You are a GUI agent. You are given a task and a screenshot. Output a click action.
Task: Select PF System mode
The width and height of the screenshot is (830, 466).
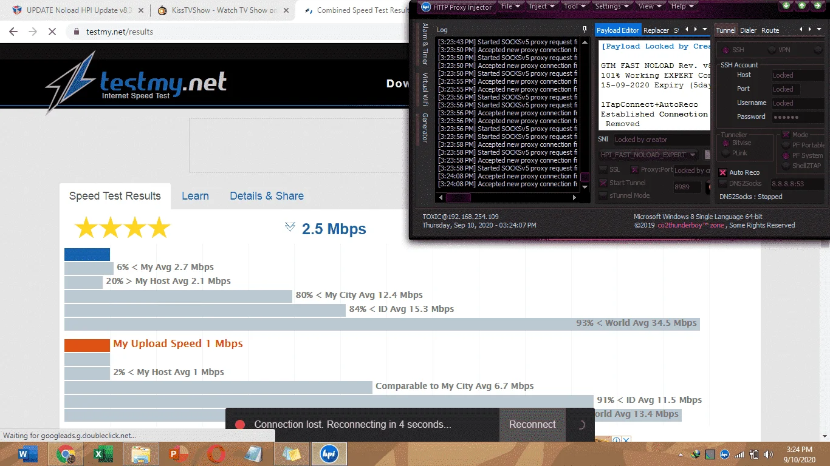(786, 155)
